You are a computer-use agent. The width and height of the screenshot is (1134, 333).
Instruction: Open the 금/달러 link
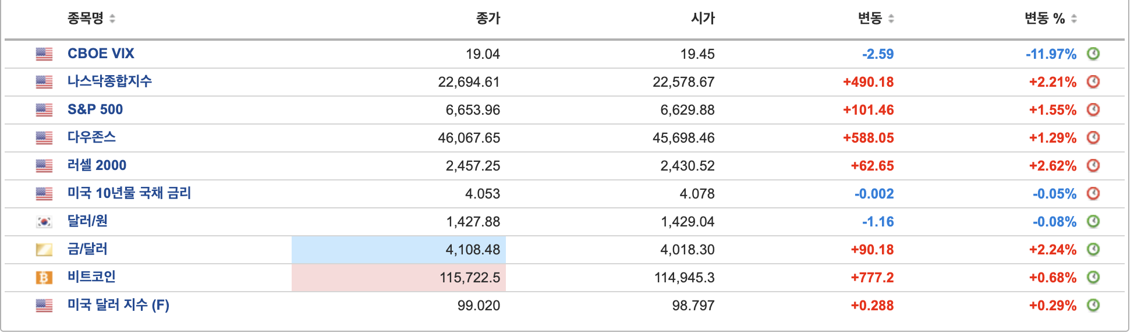click(x=87, y=249)
